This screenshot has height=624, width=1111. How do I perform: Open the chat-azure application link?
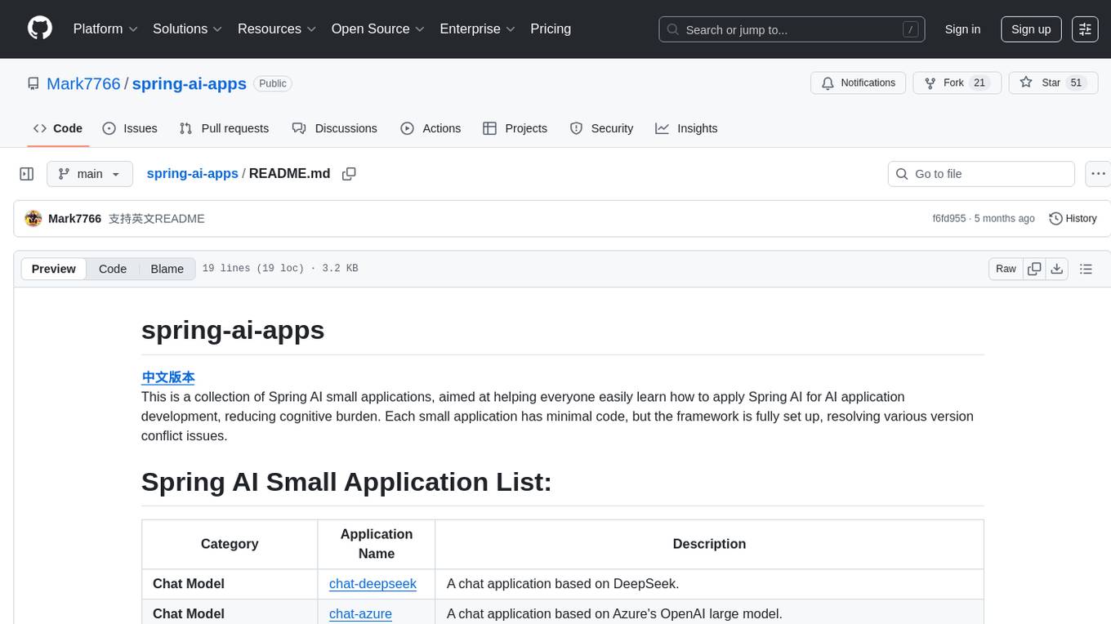pos(360,613)
